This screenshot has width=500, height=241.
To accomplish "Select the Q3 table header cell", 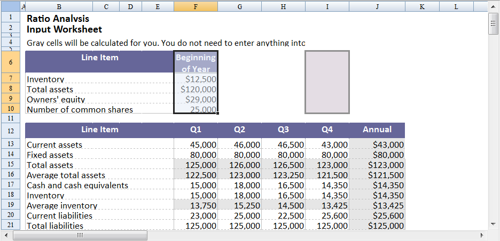I will coord(283,130).
